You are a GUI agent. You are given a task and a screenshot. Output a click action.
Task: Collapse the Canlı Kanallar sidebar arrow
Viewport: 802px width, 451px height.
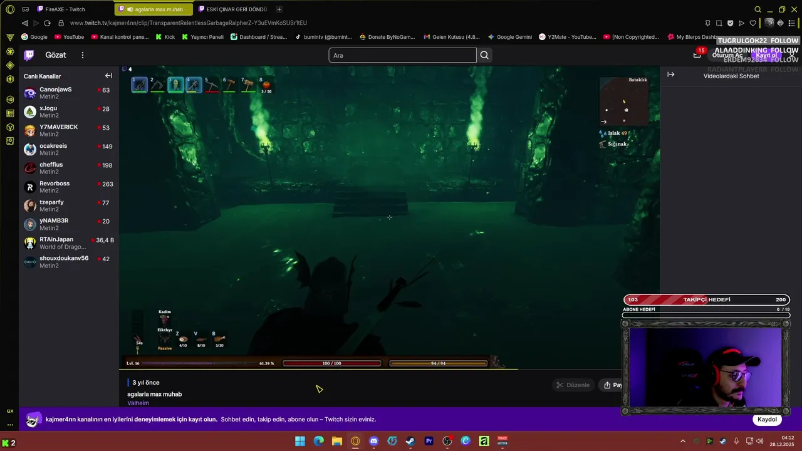pos(108,76)
